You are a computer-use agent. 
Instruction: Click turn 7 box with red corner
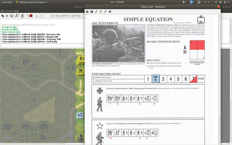(193, 79)
